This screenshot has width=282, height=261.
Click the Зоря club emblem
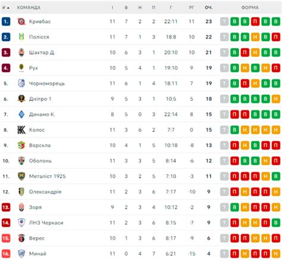pyautogui.click(x=21, y=207)
